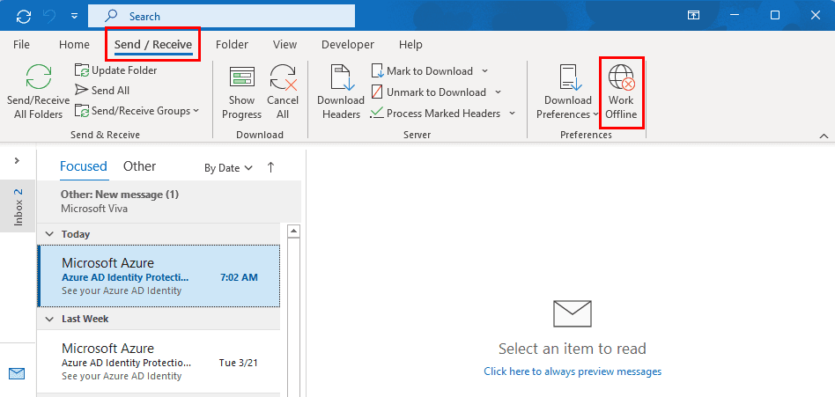Select the Focused inbox tab
The height and width of the screenshot is (397, 835).
[84, 166]
